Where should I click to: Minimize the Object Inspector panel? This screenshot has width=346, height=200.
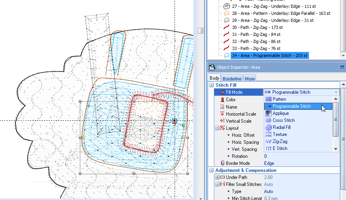tap(342, 67)
